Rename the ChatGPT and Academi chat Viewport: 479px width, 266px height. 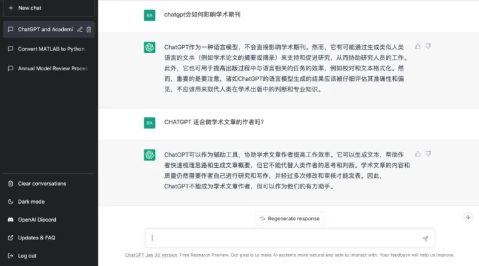click(x=80, y=29)
